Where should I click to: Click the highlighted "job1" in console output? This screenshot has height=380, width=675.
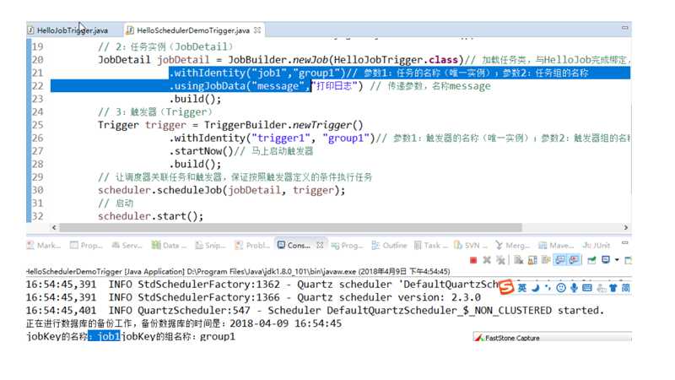pos(109,336)
